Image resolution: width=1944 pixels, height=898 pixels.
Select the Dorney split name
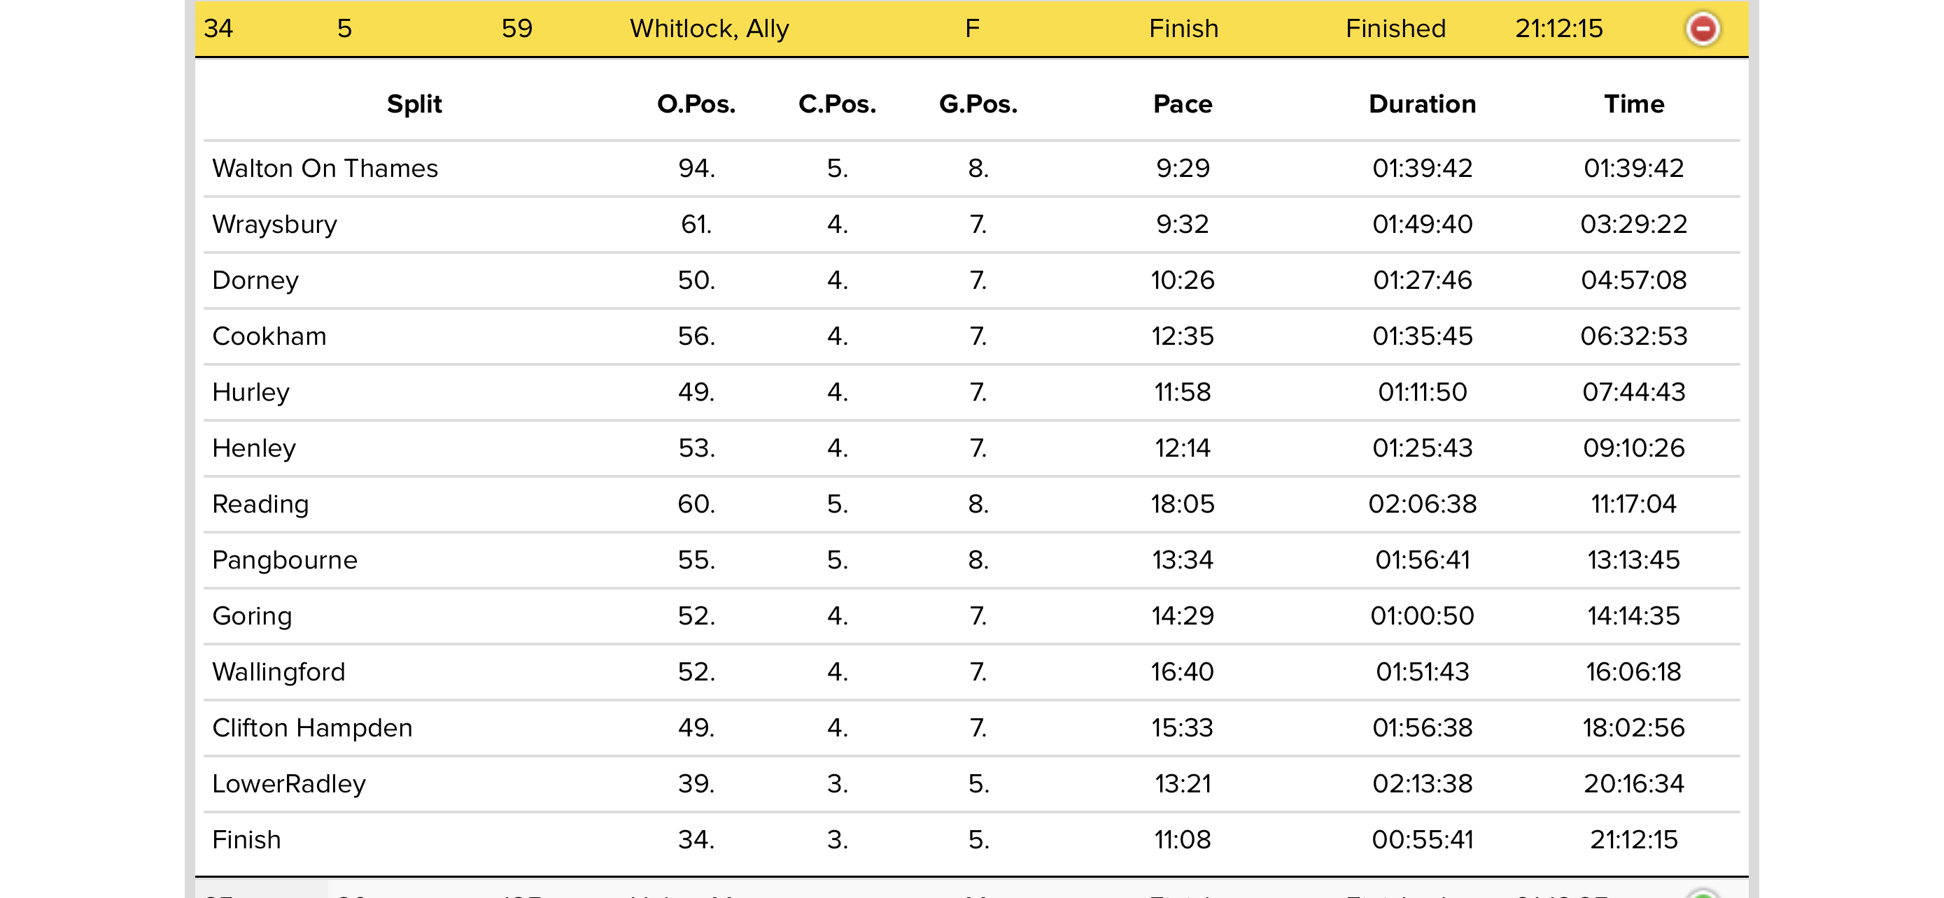pos(255,280)
